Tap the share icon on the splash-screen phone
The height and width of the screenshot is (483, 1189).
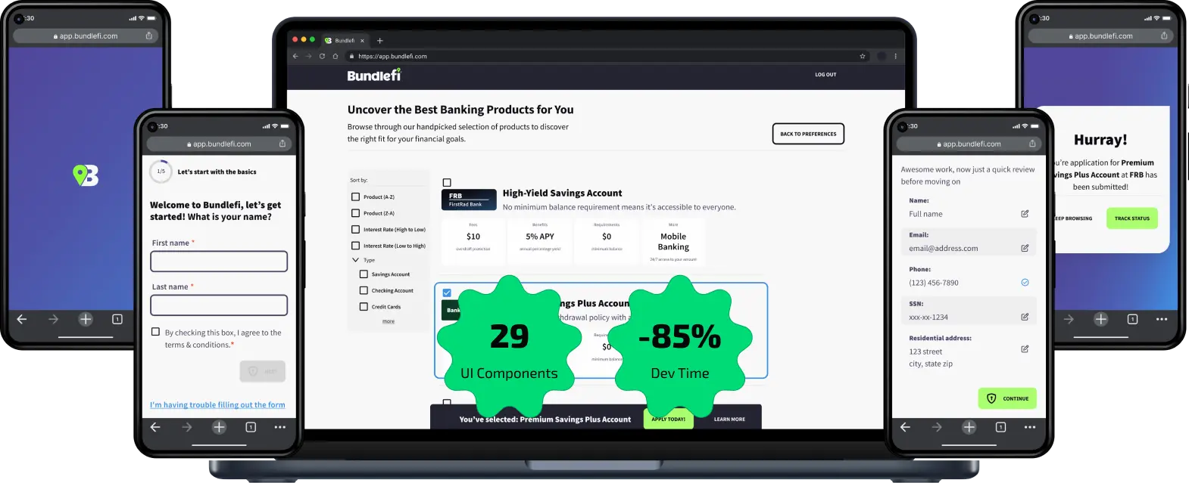click(149, 36)
